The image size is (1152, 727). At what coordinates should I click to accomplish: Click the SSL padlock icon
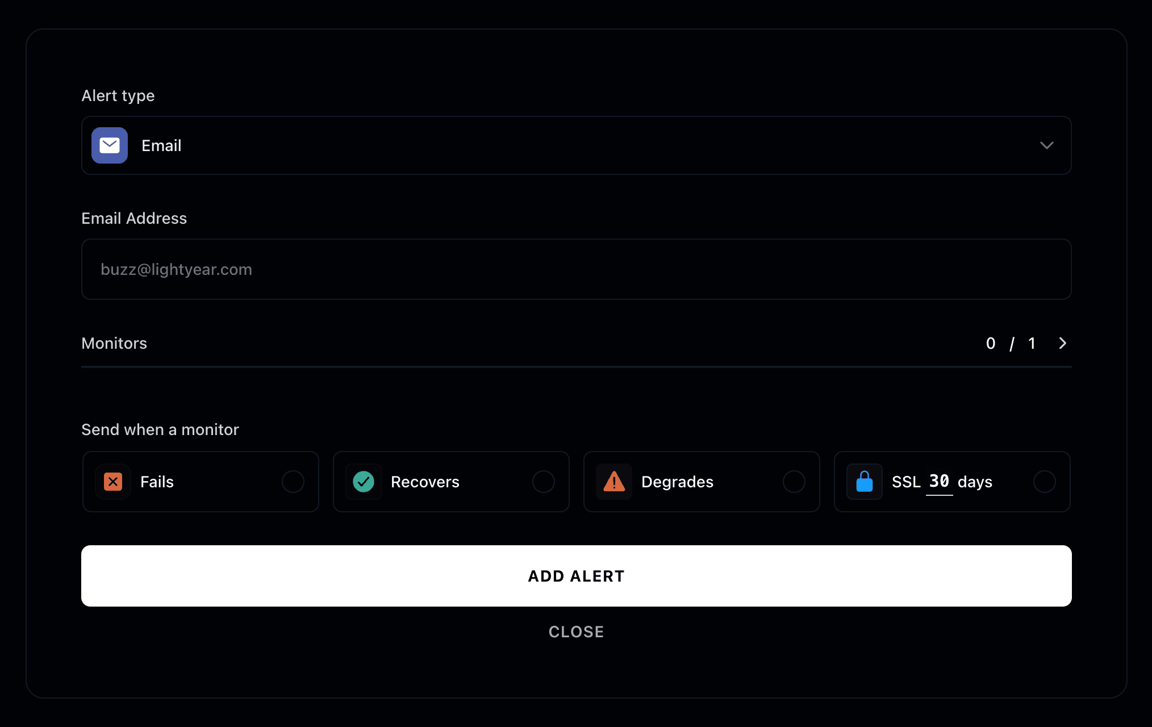tap(865, 481)
